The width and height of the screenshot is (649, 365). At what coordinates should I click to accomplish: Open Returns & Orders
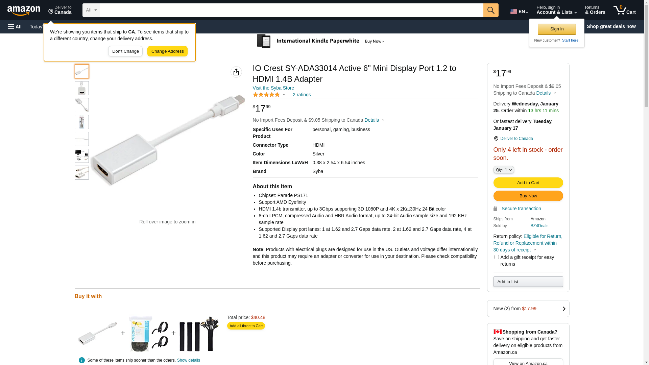(x=595, y=10)
